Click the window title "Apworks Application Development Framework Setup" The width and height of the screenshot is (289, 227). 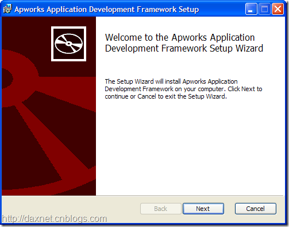107,9
